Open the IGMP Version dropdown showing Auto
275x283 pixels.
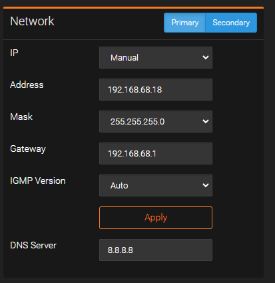pos(156,185)
